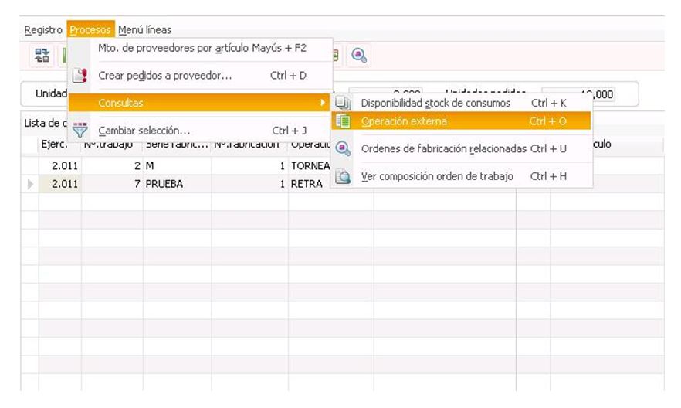Click the Ordenes de fabricación magnifier icon

[x=343, y=148]
